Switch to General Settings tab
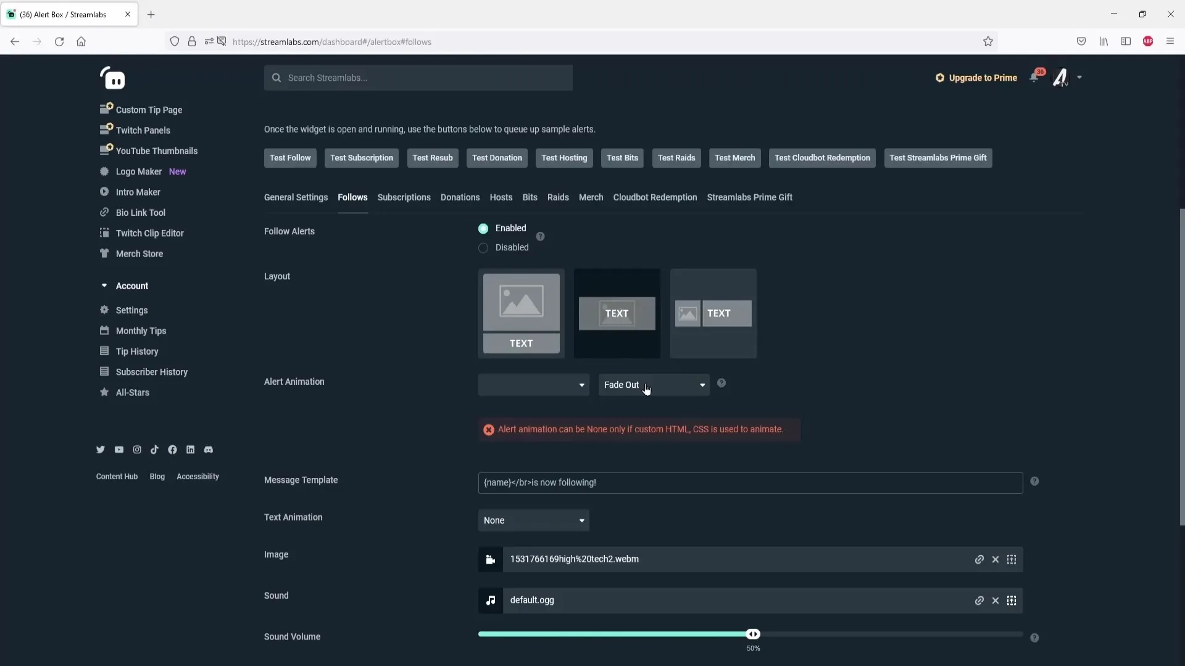The image size is (1185, 666). coord(296,197)
